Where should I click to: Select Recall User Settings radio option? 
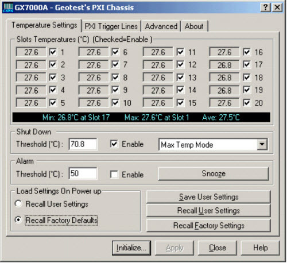tap(18, 204)
